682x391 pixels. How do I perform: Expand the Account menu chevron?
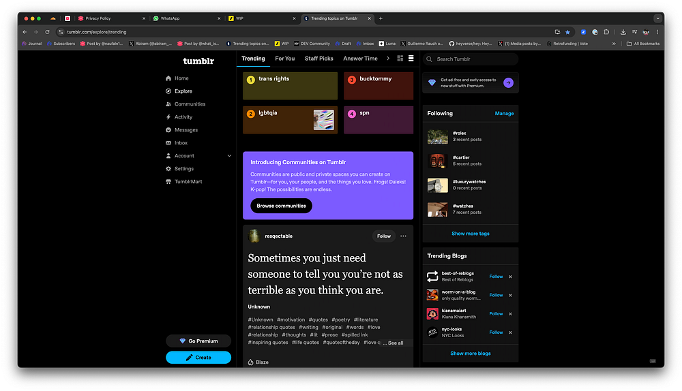tap(229, 156)
